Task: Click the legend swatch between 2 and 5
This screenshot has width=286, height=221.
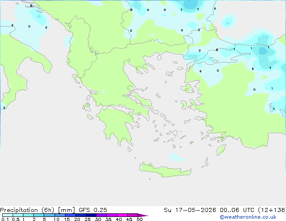Action: coord(39,215)
